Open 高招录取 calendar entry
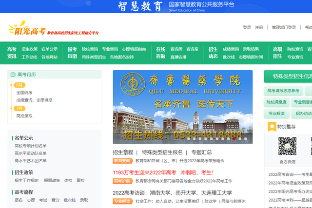This screenshot has height=208, width=312. [x=24, y=116]
